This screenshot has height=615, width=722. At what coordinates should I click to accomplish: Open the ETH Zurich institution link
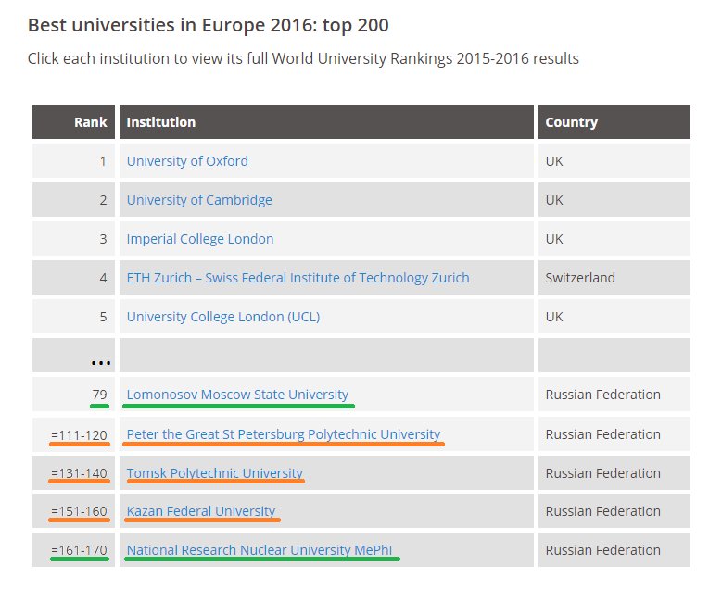click(298, 278)
